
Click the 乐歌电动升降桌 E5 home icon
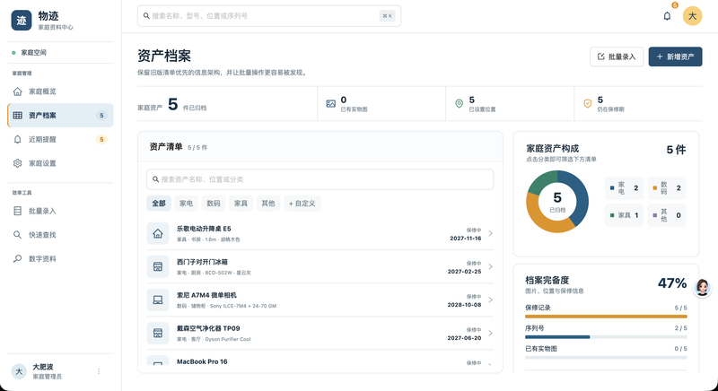click(x=158, y=234)
